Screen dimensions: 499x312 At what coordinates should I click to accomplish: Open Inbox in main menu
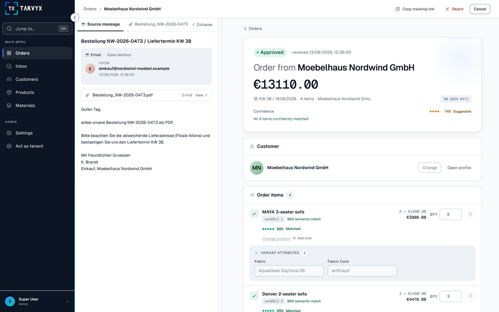click(37, 66)
